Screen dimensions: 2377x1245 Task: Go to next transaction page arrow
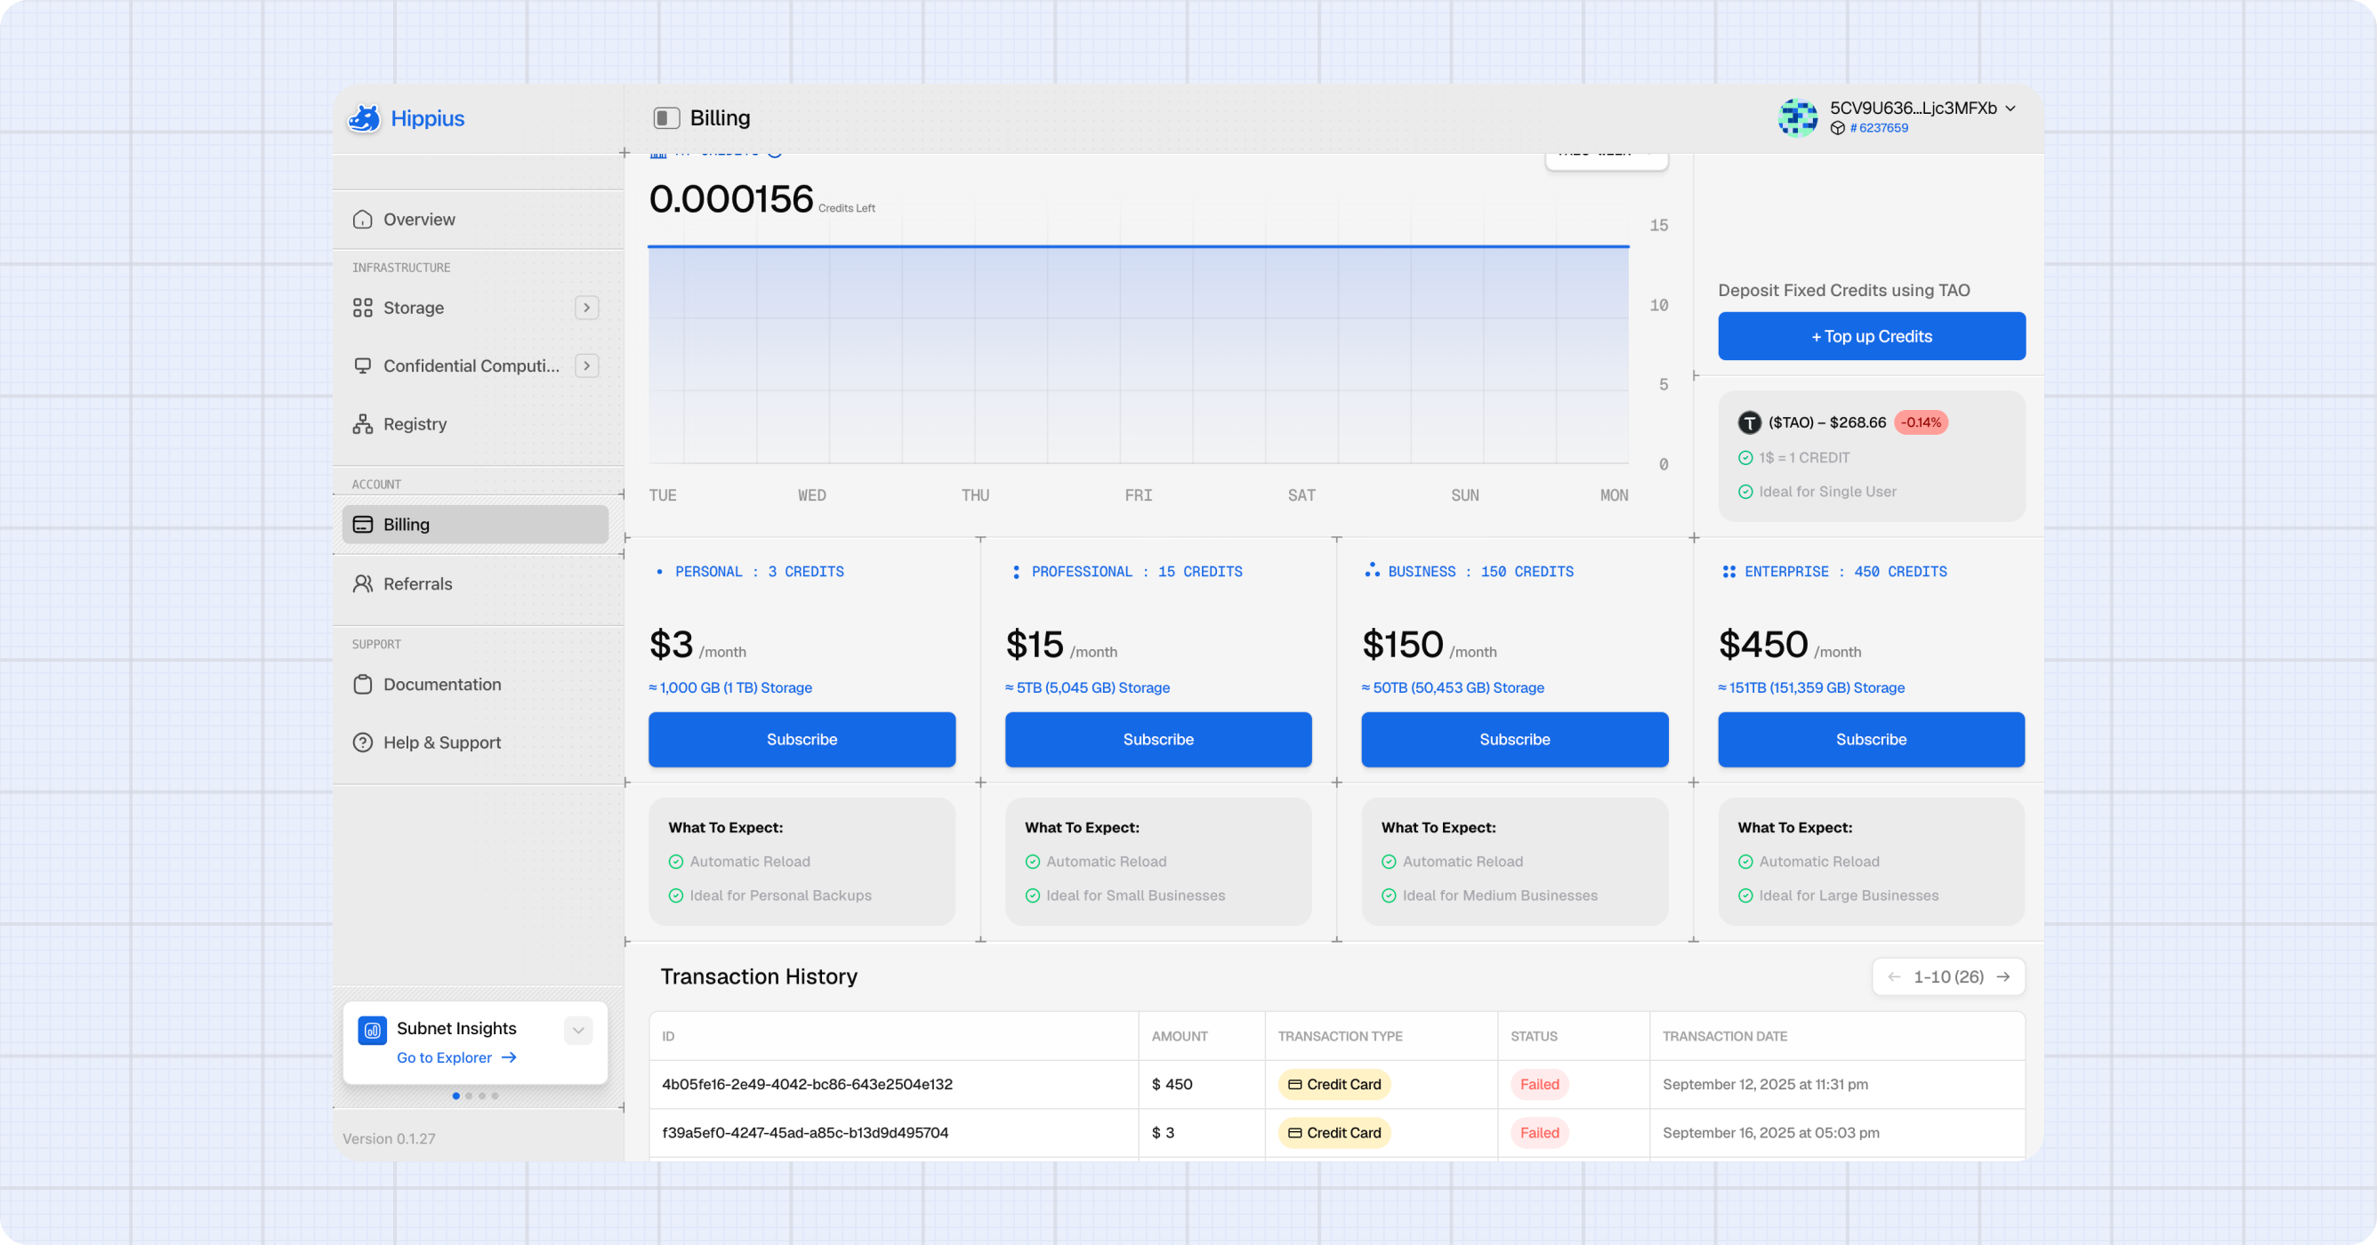[2003, 976]
